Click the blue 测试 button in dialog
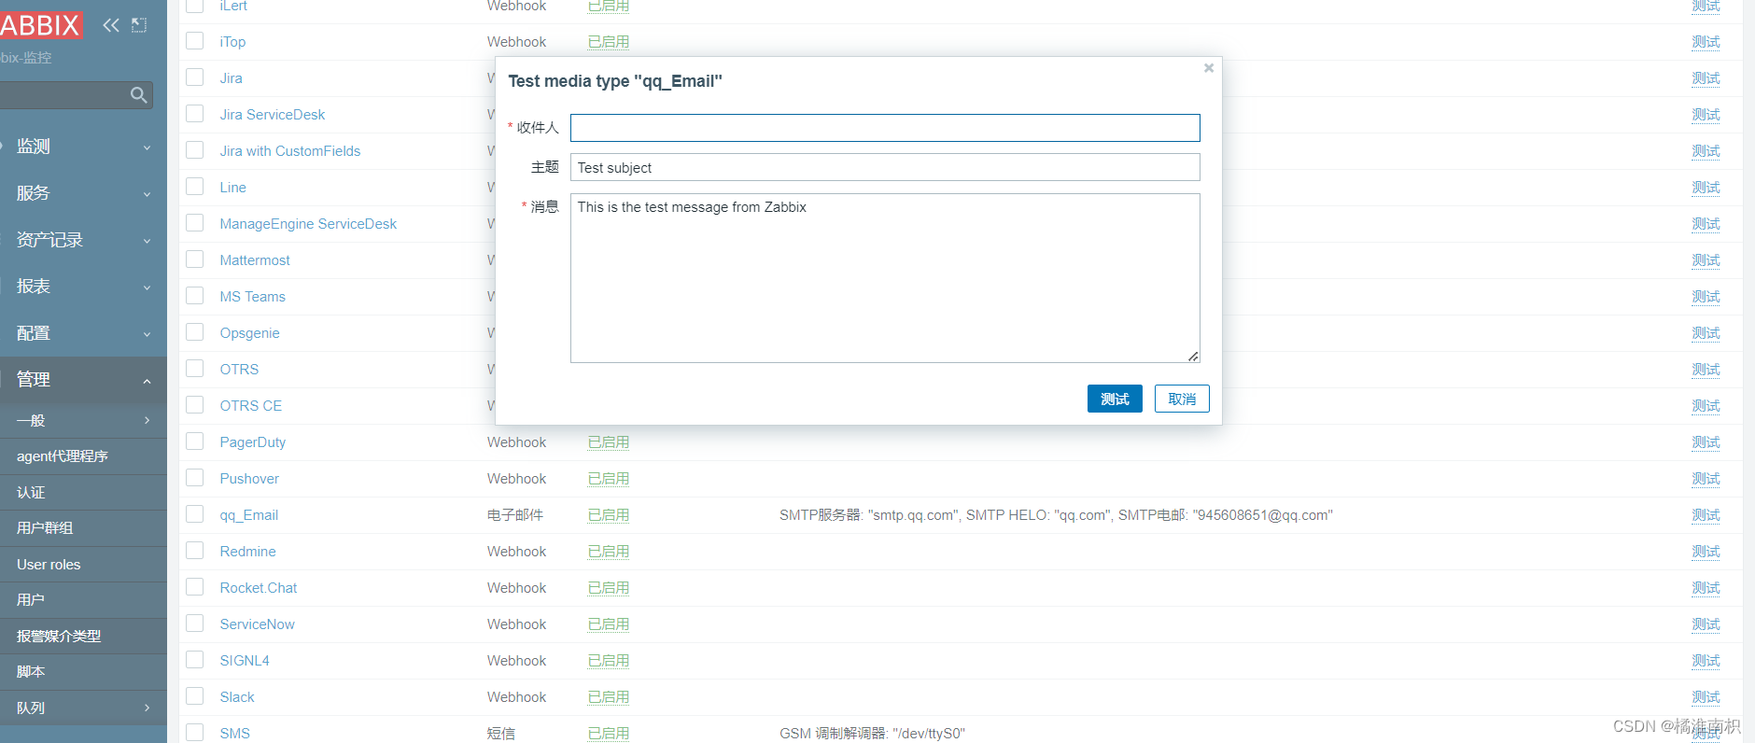Image resolution: width=1755 pixels, height=743 pixels. click(x=1115, y=399)
